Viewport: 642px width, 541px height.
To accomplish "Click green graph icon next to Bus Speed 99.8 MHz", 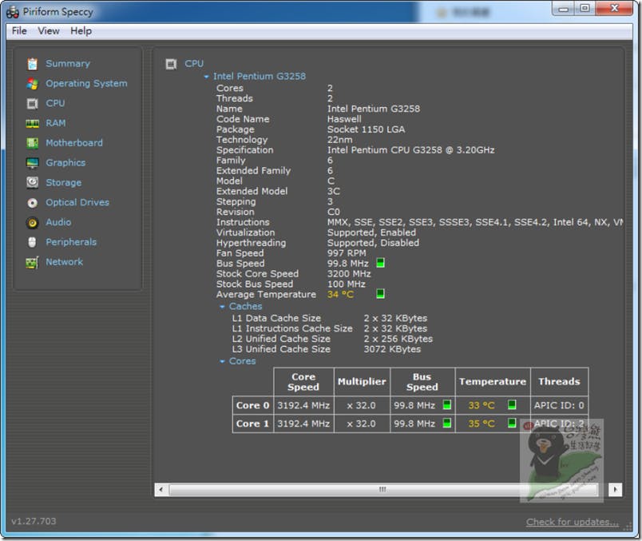I will [380, 263].
